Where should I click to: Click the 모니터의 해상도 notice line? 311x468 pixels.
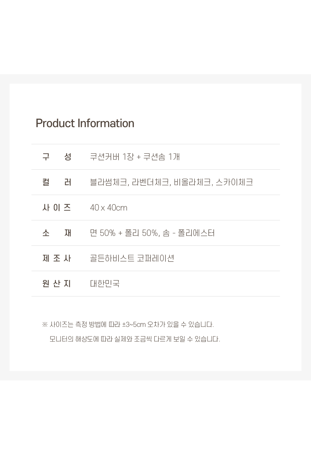(135, 339)
